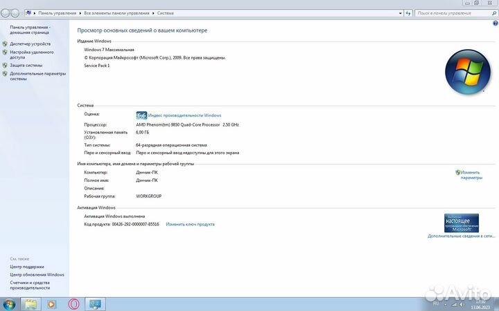Viewport: 499px width, 311px height.
Task: Click the back navigation arrow button
Action: pyautogui.click(x=6, y=12)
